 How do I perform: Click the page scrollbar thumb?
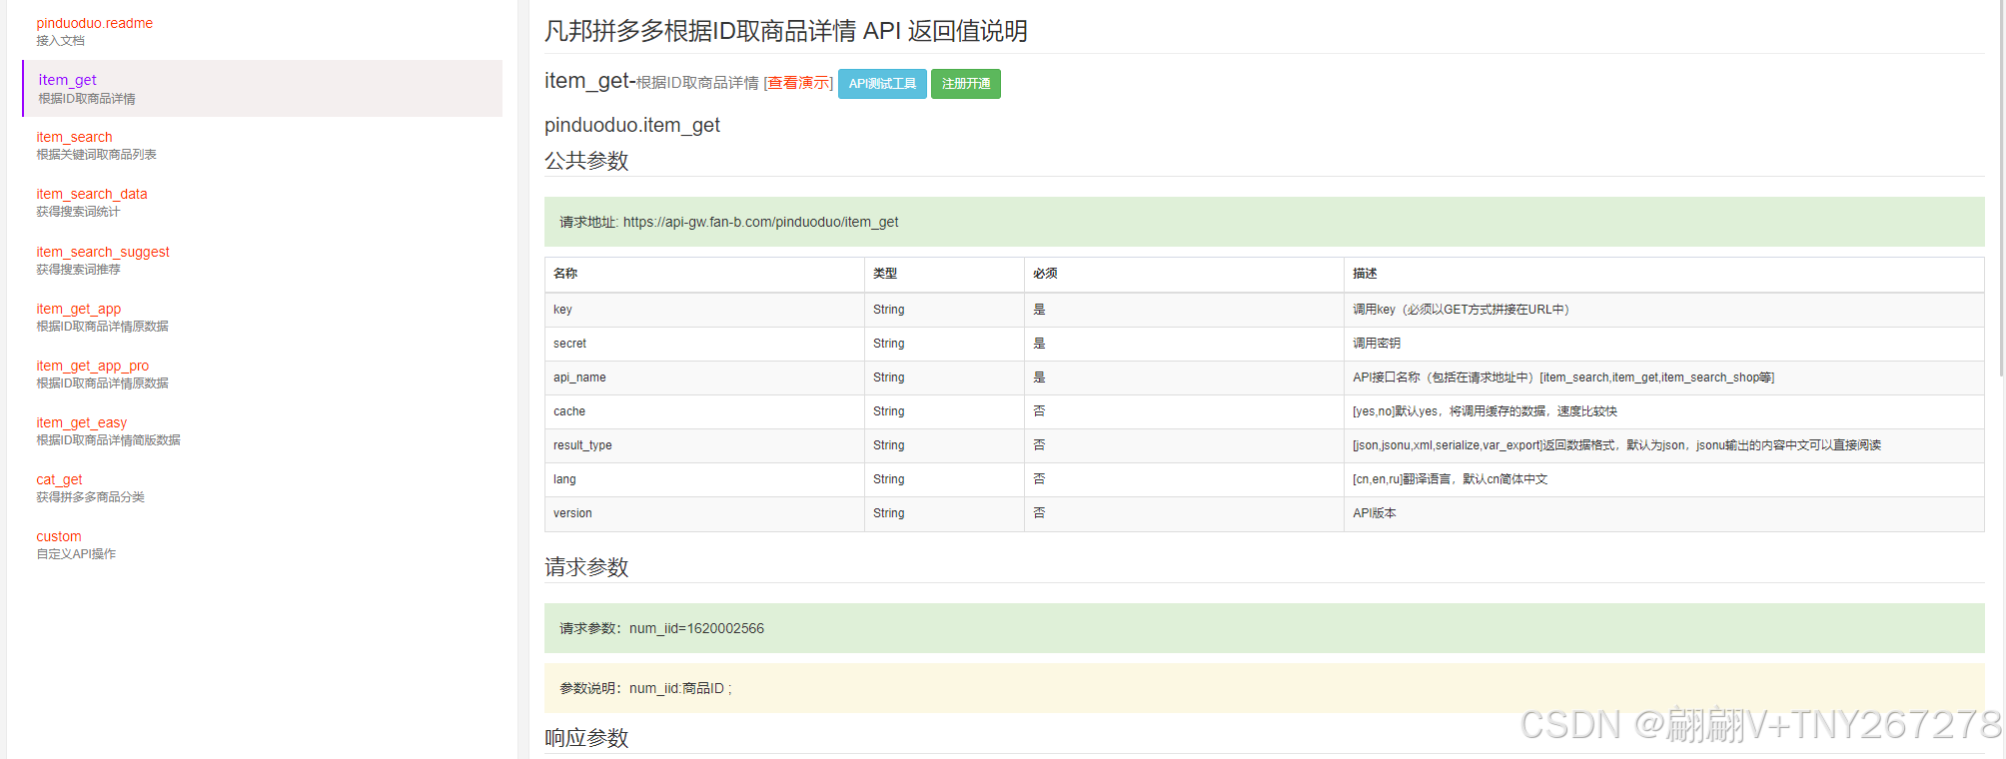click(2001, 188)
